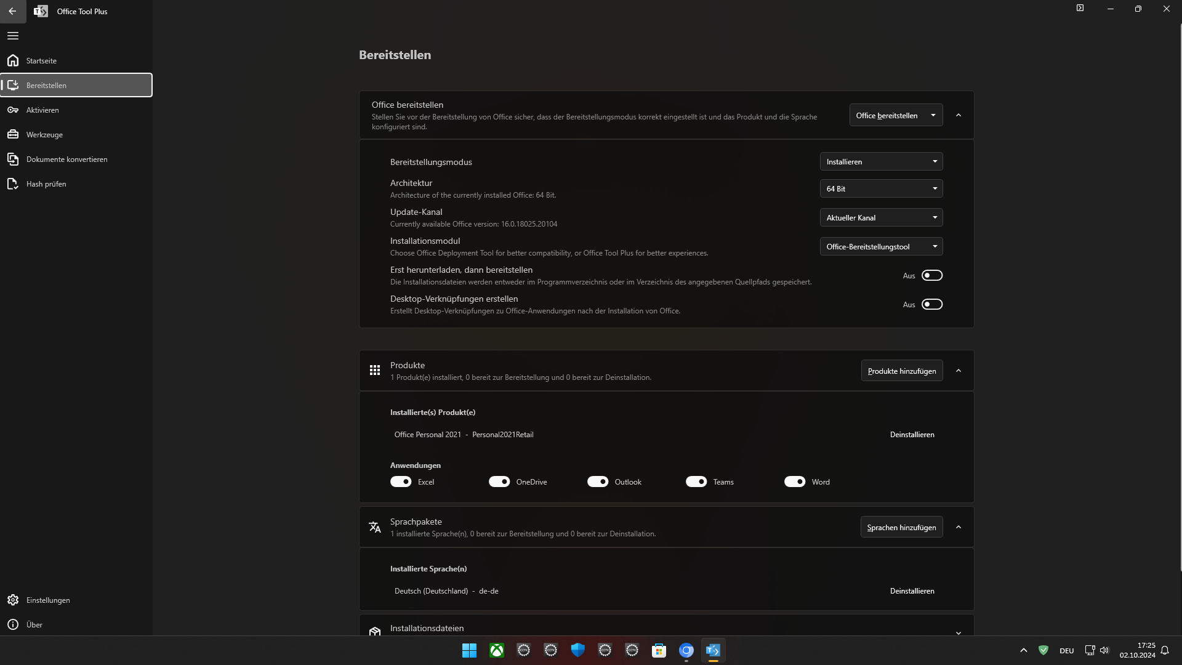Image resolution: width=1182 pixels, height=665 pixels.
Task: Open the taskbar clock showing 17:25
Action: pyautogui.click(x=1137, y=650)
